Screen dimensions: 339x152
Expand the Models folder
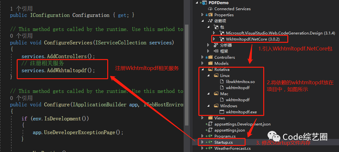pyautogui.click(x=202, y=63)
